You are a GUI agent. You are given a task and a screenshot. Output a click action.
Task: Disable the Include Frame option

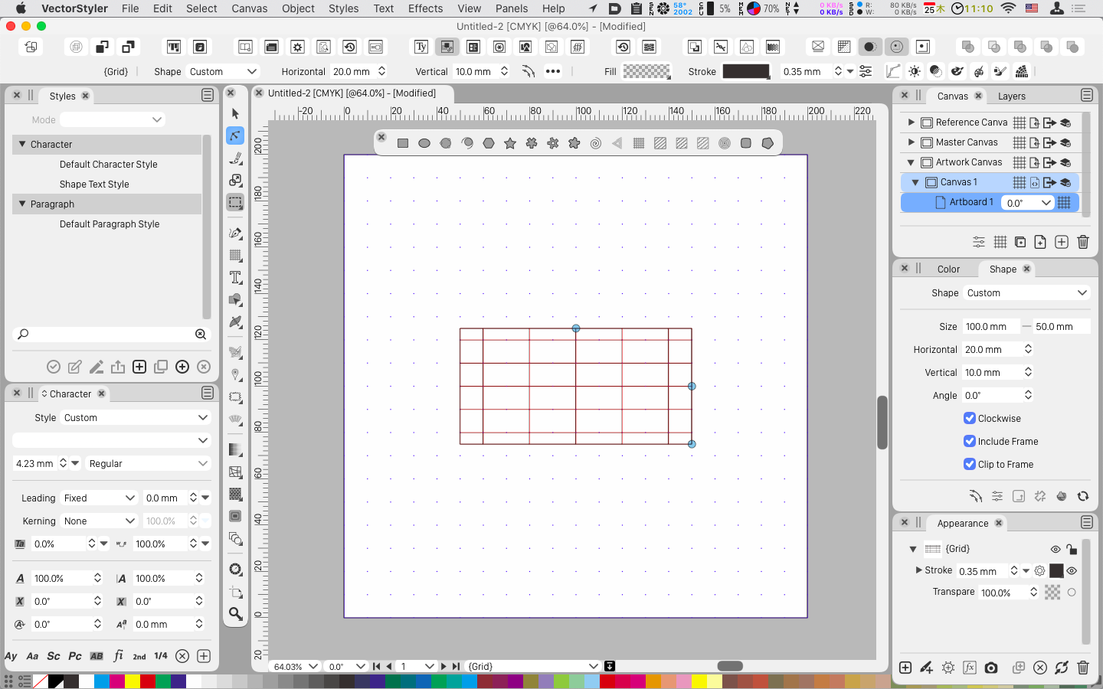(970, 441)
